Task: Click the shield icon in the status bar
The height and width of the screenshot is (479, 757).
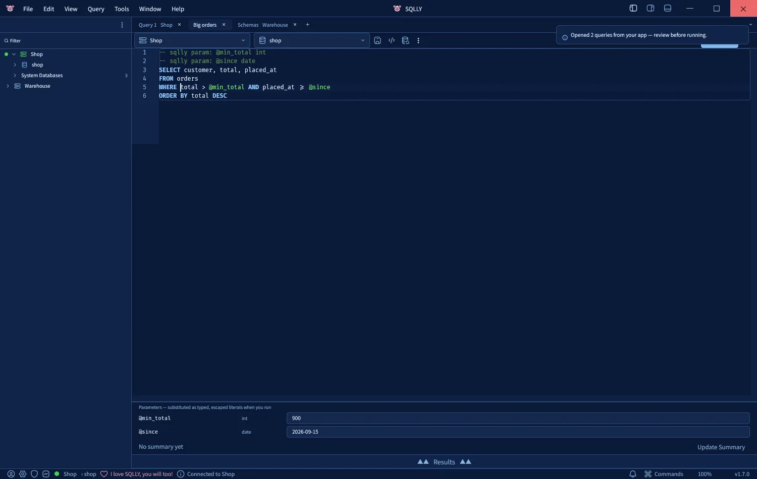Action: point(34,474)
